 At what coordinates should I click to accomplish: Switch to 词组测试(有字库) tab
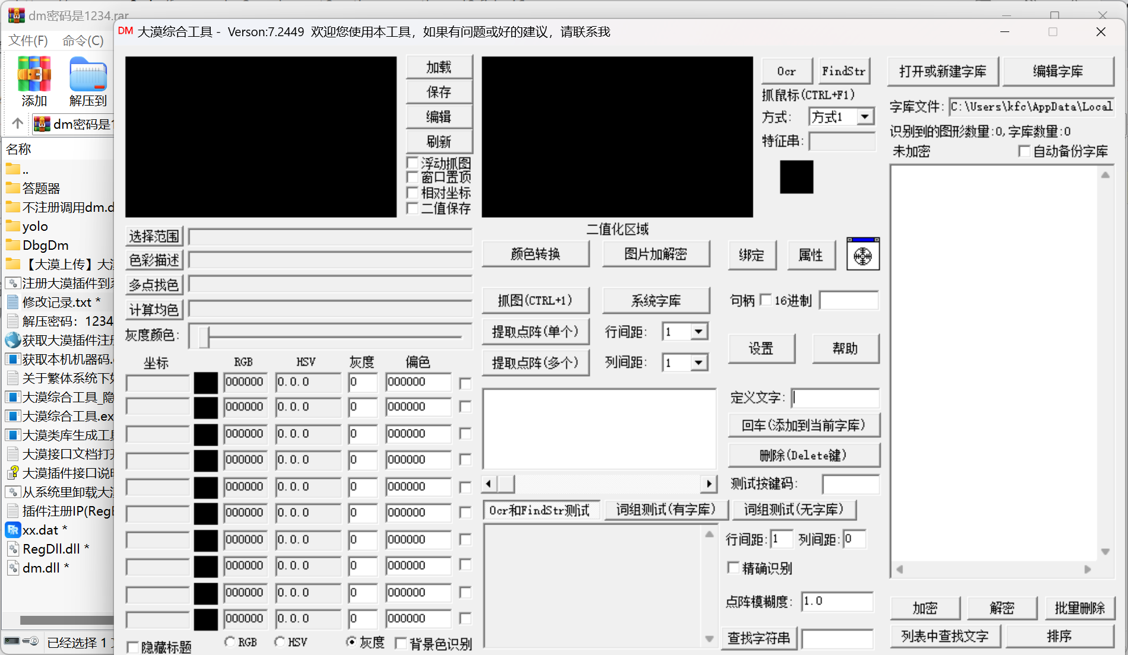(666, 510)
